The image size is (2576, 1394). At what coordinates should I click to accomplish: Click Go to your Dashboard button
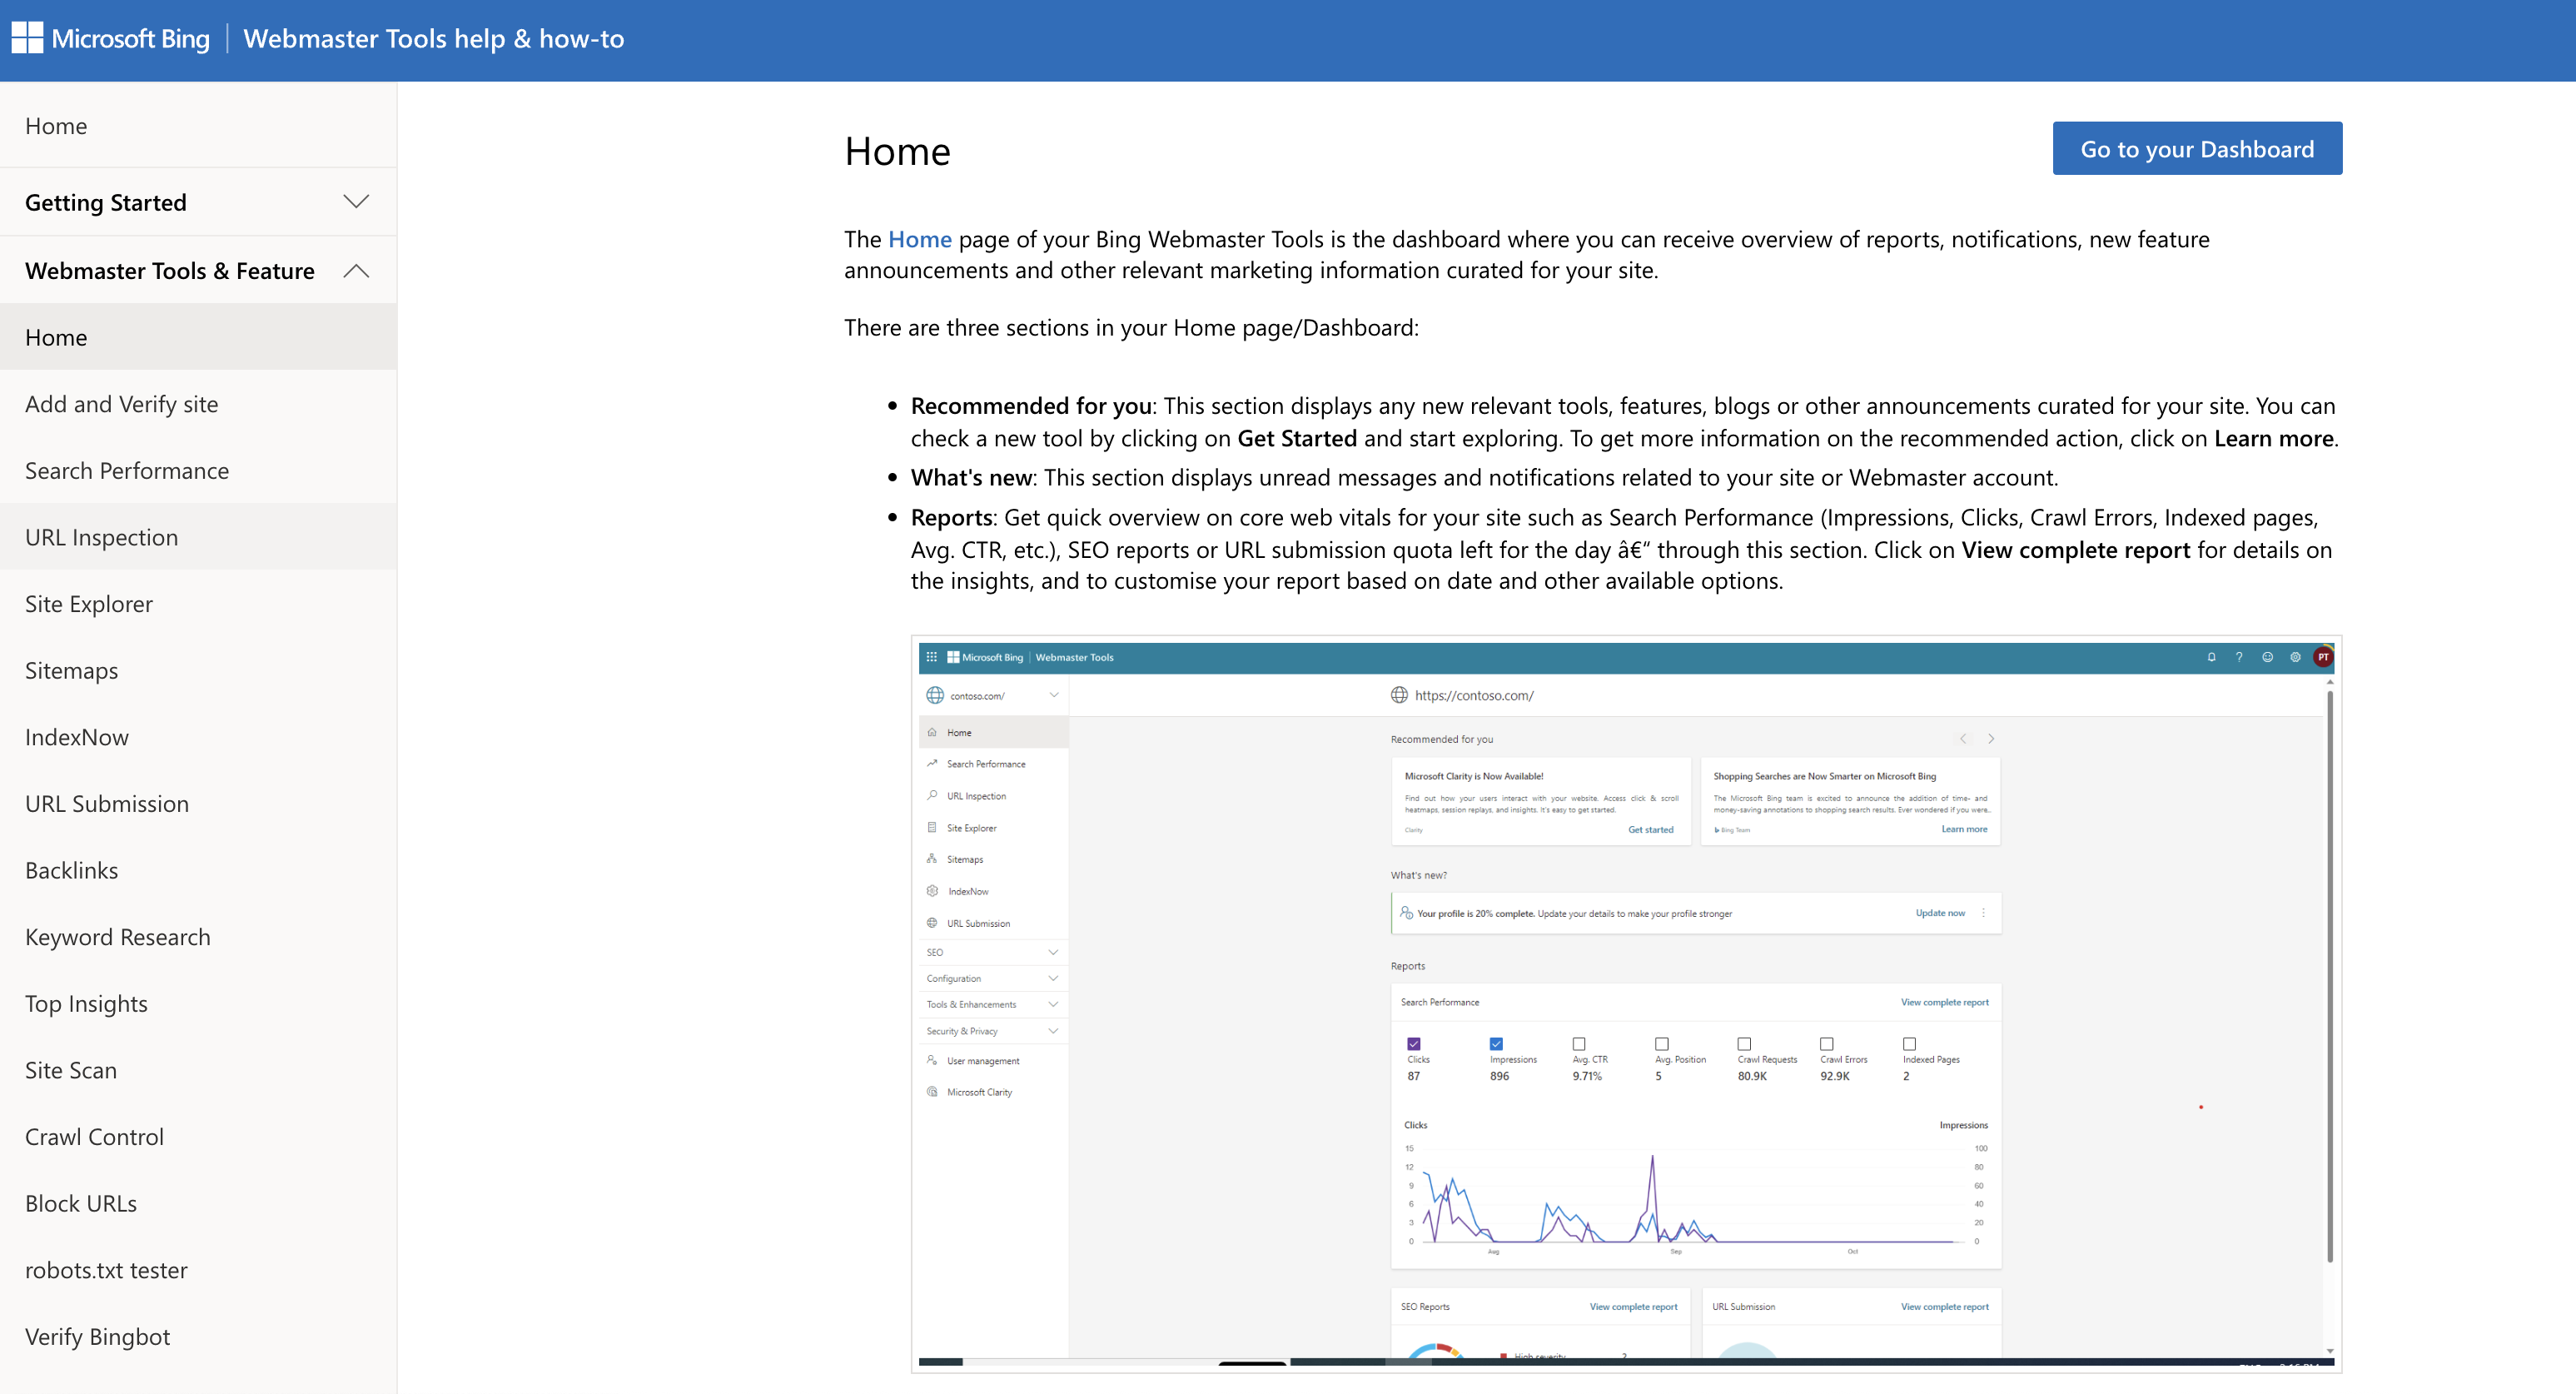2196,149
